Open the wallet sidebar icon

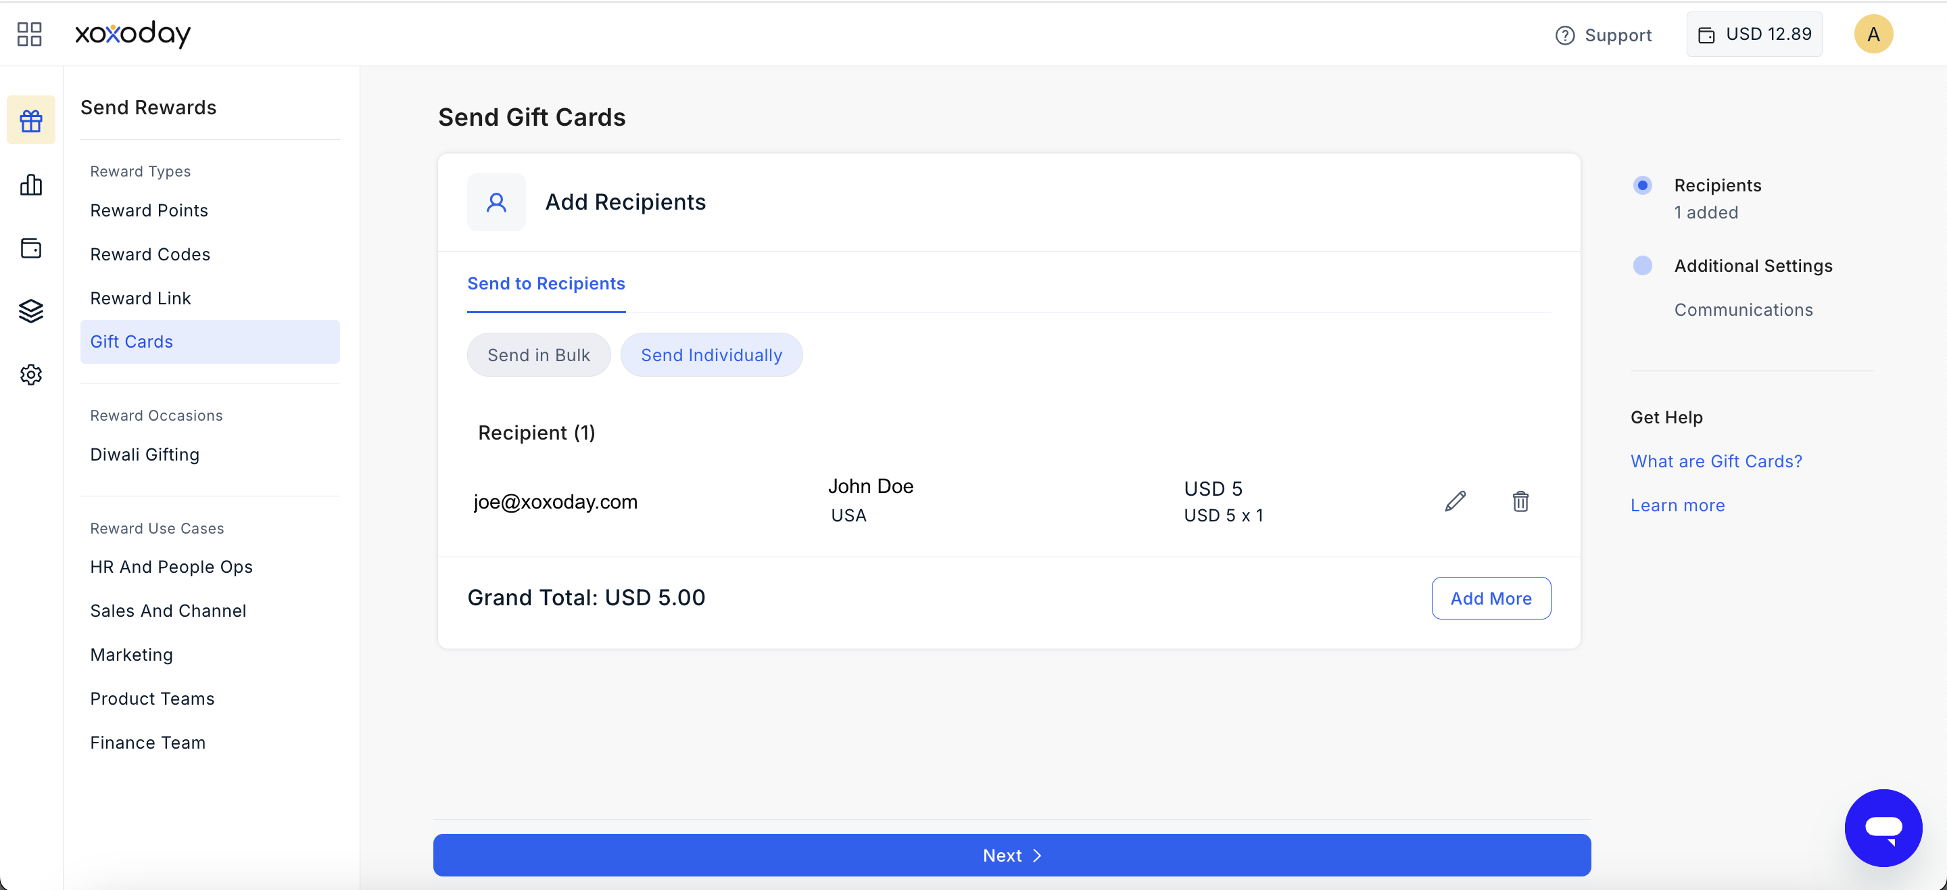pyautogui.click(x=31, y=248)
